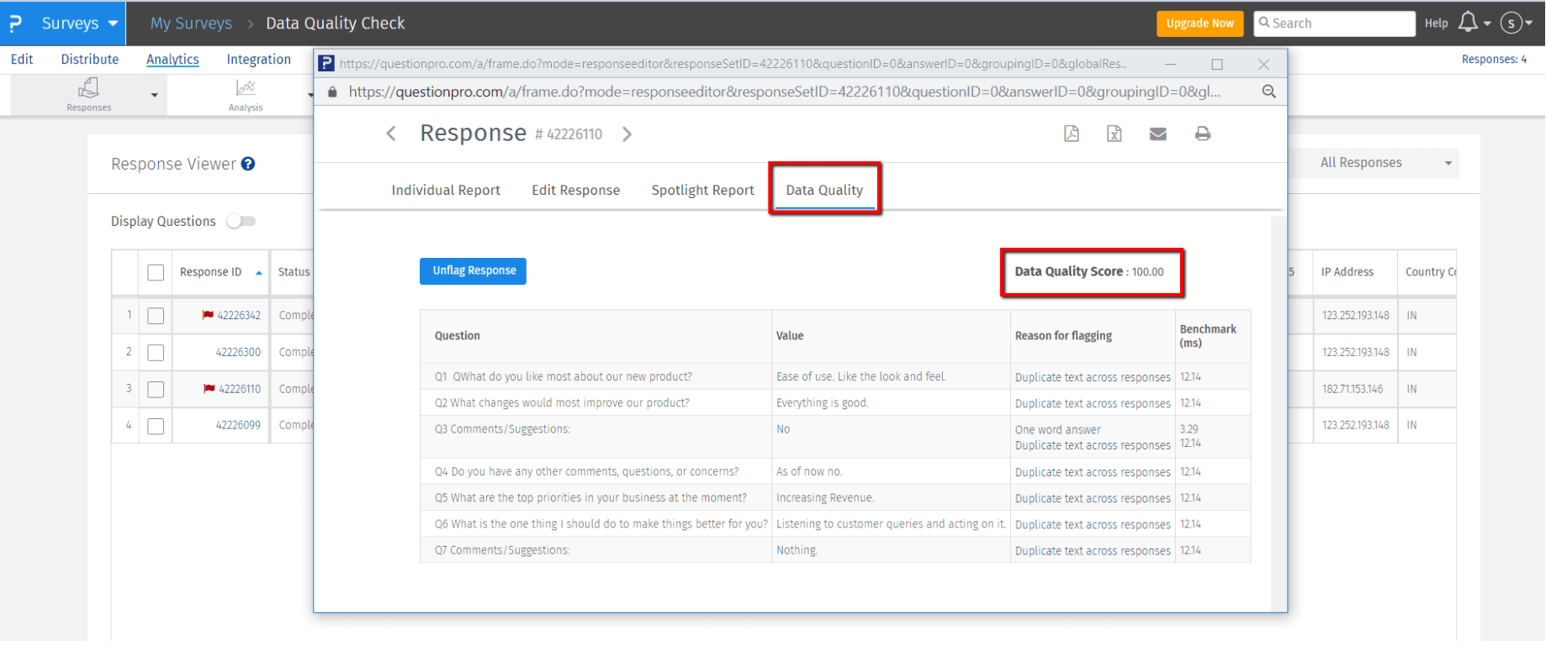Check the box for response 42226342

coord(156,316)
